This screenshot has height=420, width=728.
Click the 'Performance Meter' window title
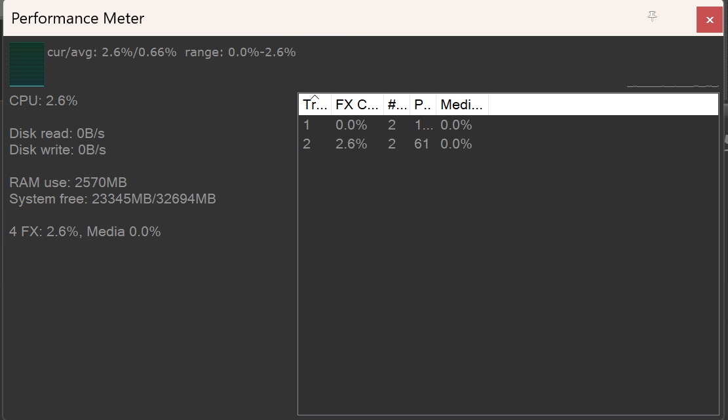click(x=78, y=18)
